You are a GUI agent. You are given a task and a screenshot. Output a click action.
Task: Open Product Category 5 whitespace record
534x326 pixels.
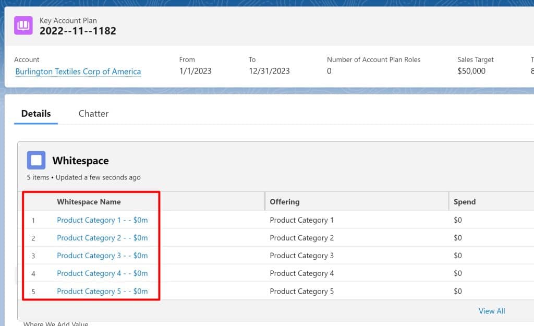point(102,291)
